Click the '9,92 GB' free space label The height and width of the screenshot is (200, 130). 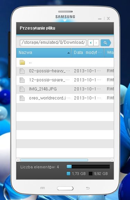(x=101, y=174)
